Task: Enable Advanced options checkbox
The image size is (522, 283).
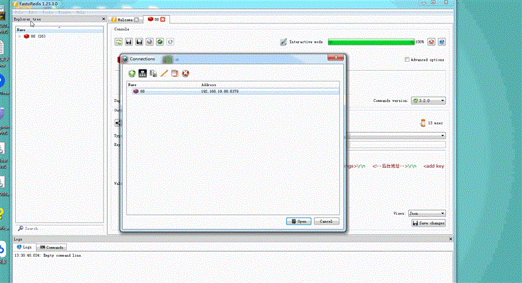Action: click(x=407, y=60)
